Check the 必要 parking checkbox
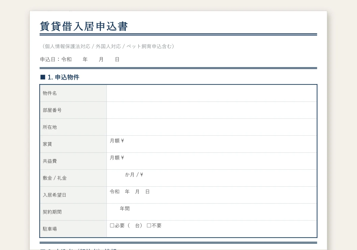This screenshot has height=250, width=357. [x=112, y=226]
